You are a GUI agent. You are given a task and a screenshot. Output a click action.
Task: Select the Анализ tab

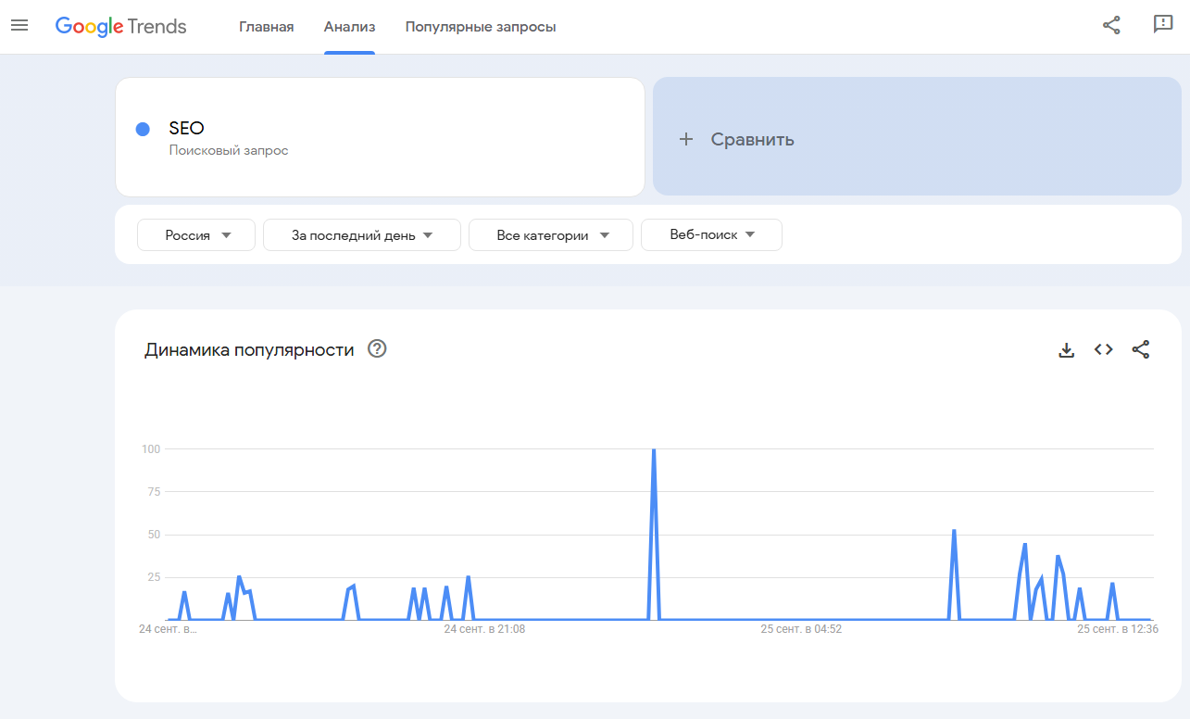pyautogui.click(x=349, y=27)
